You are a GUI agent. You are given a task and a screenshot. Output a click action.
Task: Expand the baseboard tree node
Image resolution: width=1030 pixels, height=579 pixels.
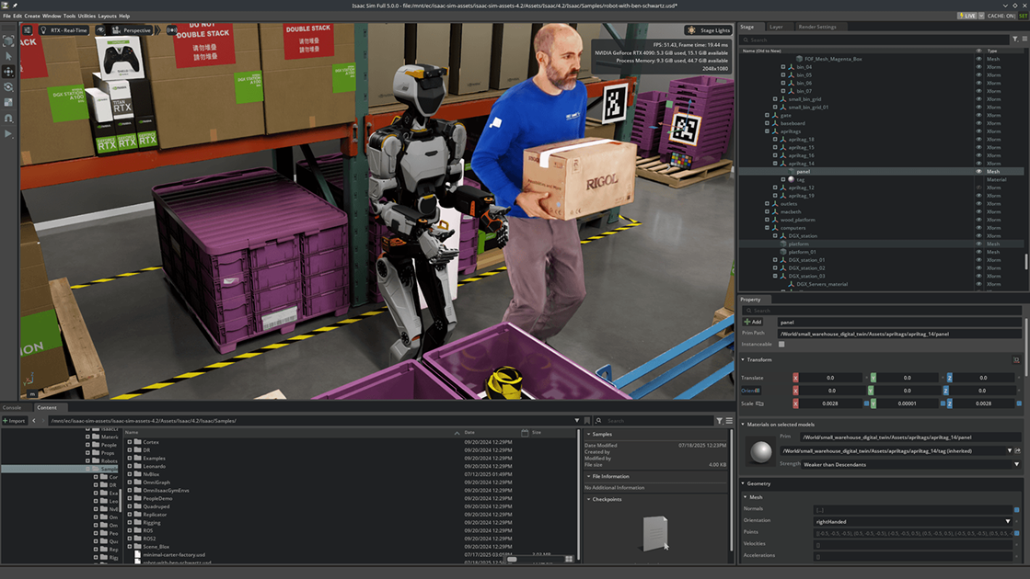[x=767, y=123]
